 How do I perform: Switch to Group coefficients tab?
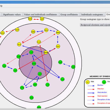(x=69, y=15)
